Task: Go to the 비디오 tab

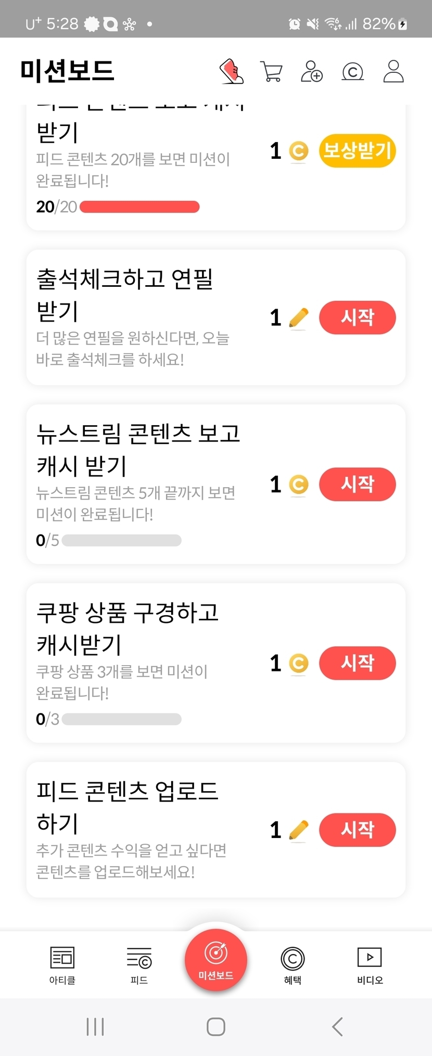Action: click(370, 964)
